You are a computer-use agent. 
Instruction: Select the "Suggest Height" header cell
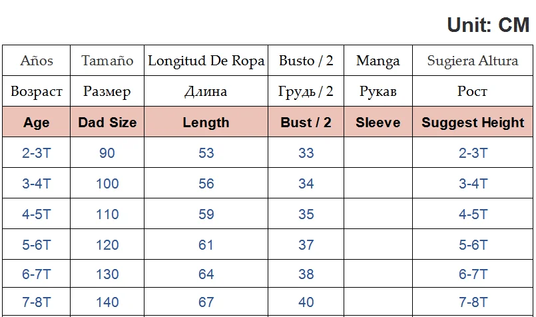tap(473, 123)
